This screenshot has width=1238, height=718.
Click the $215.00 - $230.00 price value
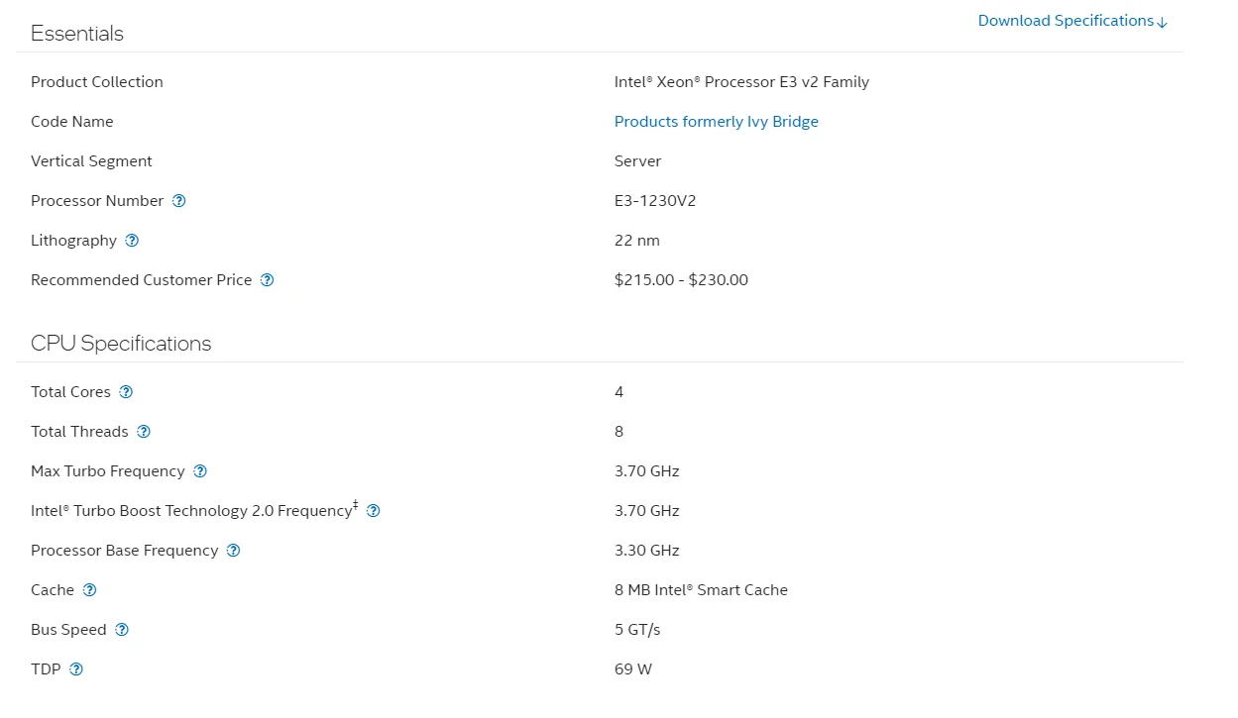(x=681, y=280)
